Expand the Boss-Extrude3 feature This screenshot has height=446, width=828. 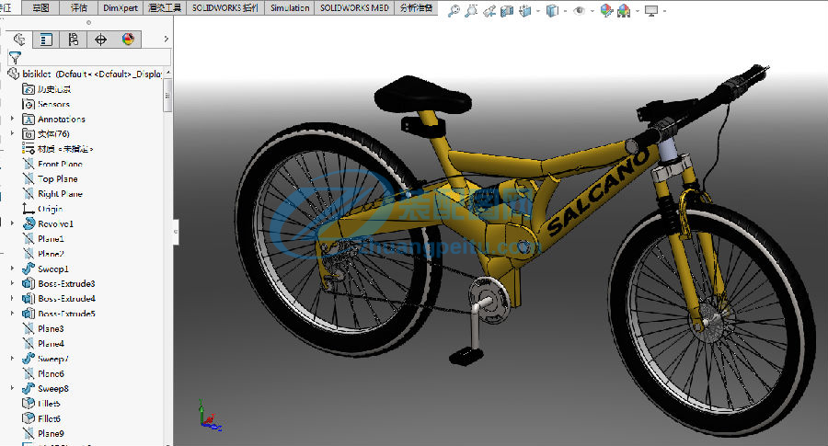click(12, 283)
